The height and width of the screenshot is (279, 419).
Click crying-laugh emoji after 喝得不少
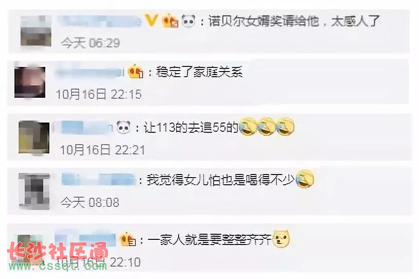click(305, 179)
